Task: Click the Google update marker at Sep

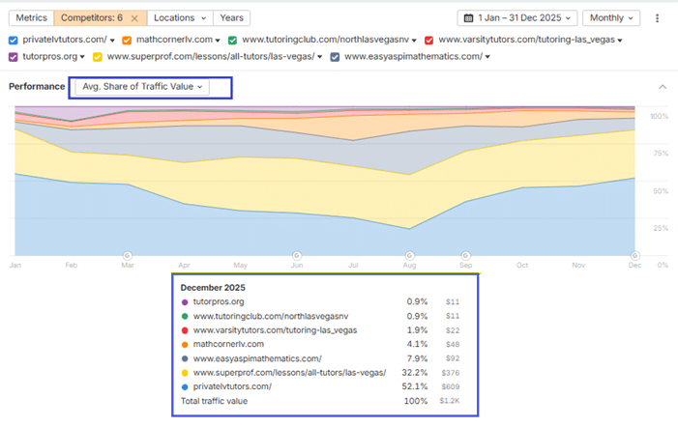Action: pos(465,256)
